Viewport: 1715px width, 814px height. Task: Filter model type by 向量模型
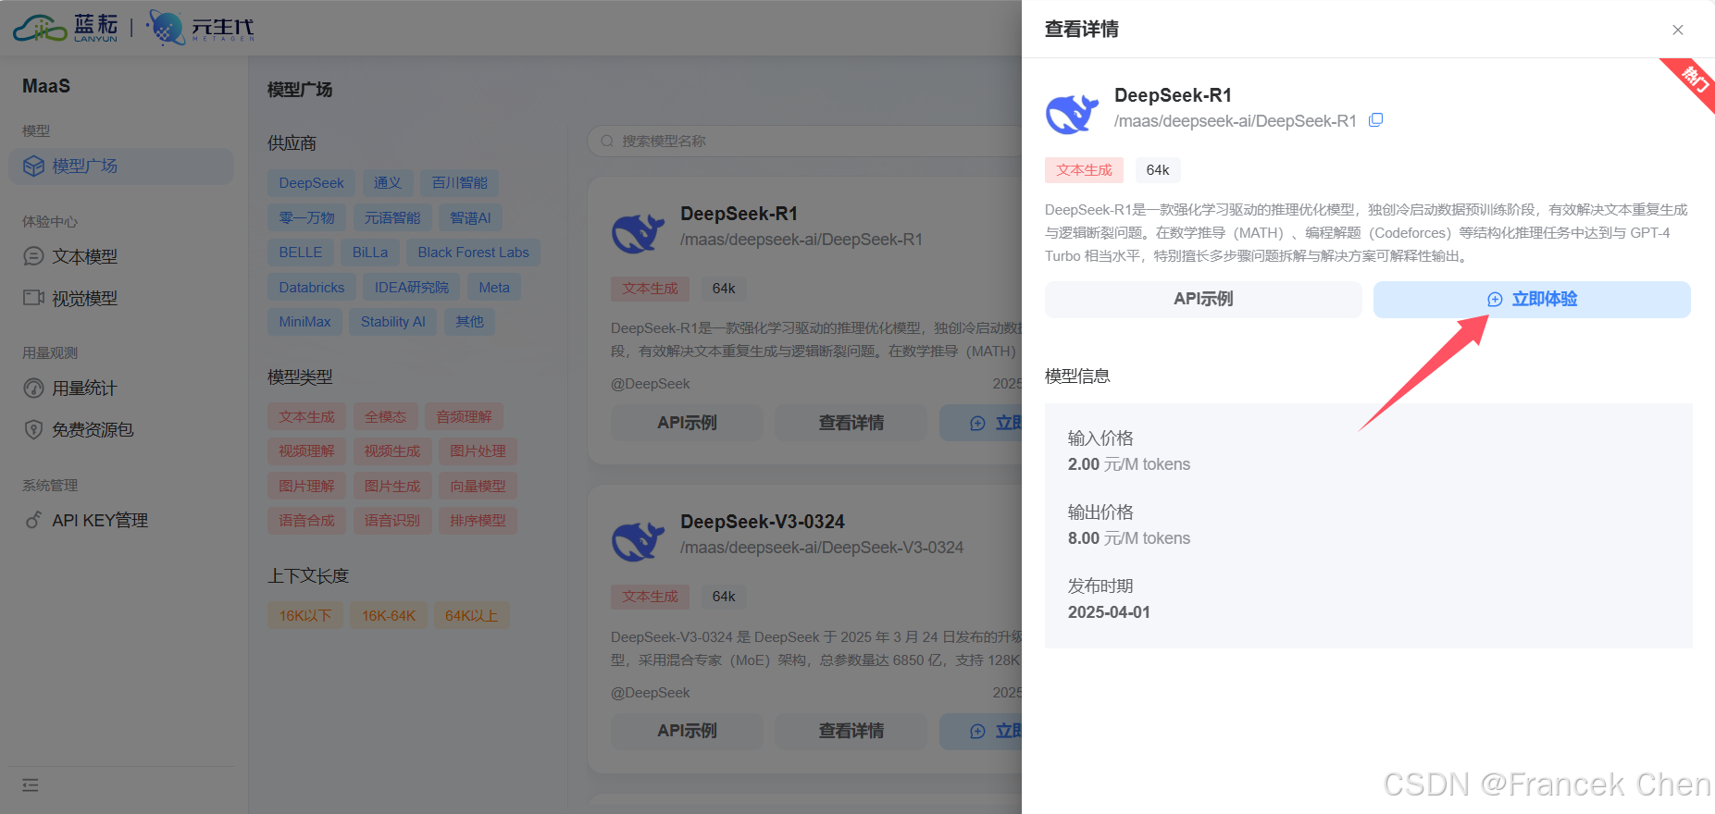(478, 487)
